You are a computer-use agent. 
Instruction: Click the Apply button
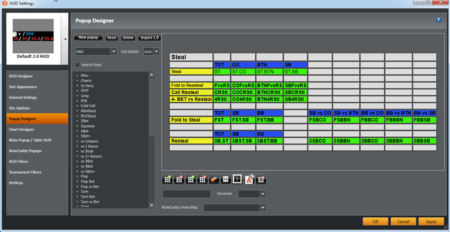tap(431, 221)
